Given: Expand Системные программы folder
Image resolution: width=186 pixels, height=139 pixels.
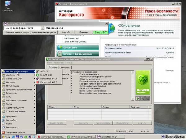Looking at the screenshot, I should [x=19, y=100].
